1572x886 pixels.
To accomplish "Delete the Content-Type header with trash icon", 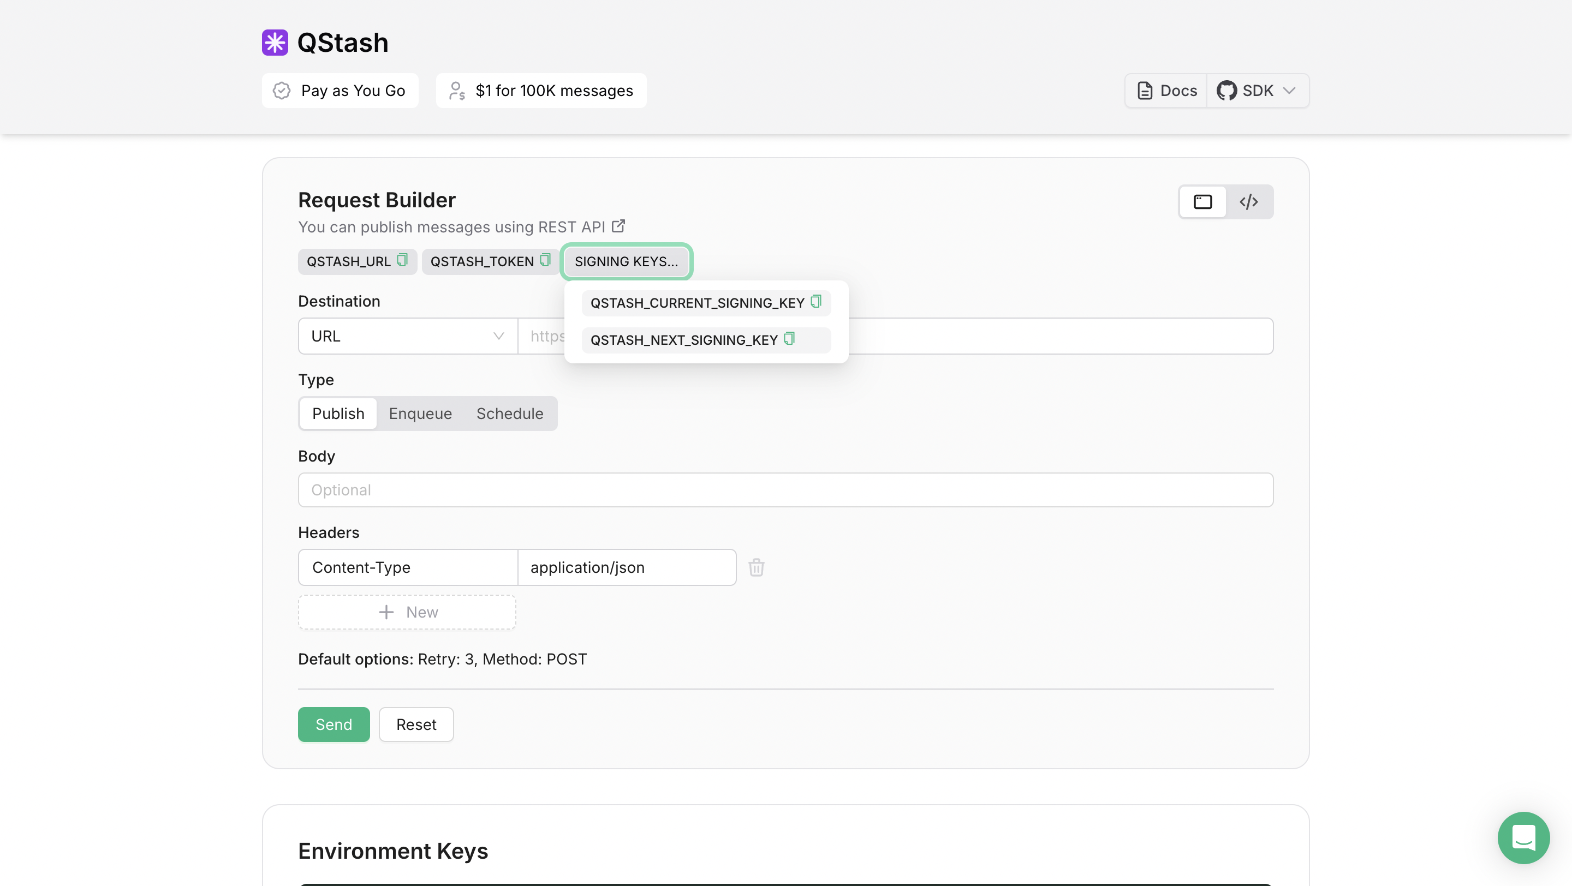I will [757, 567].
